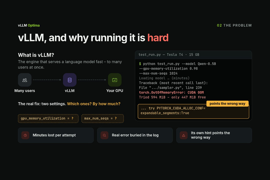This screenshot has width=270, height=180.
Task: Click 'The engine that serves a language model' description
Action: (70, 64)
